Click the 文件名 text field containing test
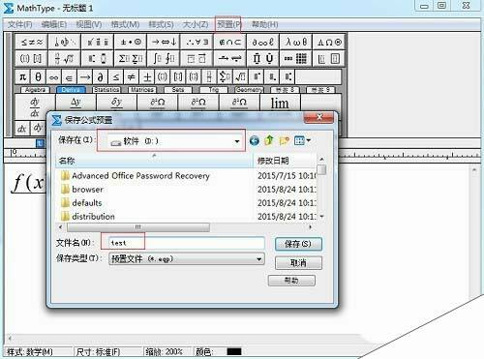The width and height of the screenshot is (484, 359). pyautogui.click(x=187, y=243)
